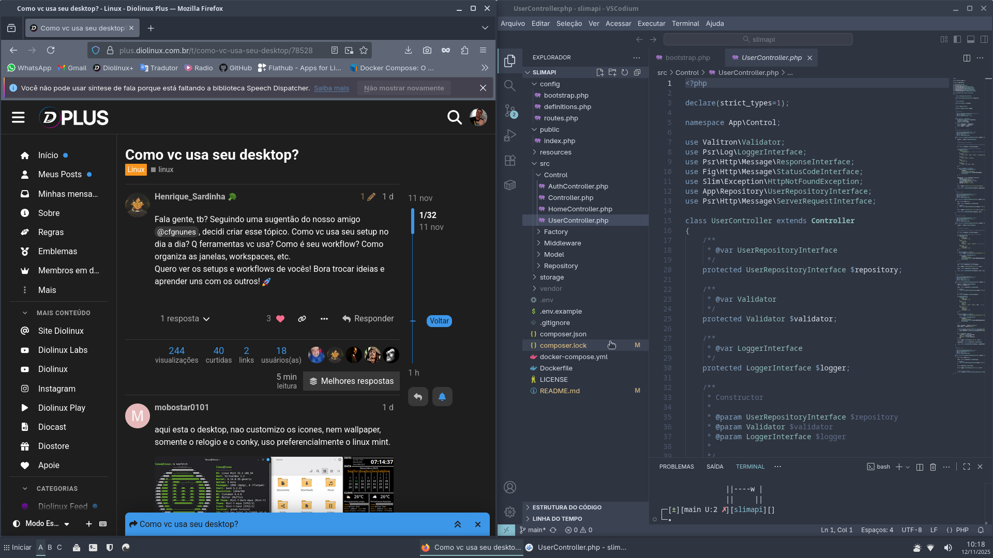Open VSCodium Source Control view

(510, 111)
